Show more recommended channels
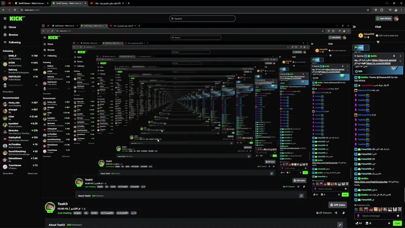The height and width of the screenshot is (228, 405). pyautogui.click(x=8, y=174)
